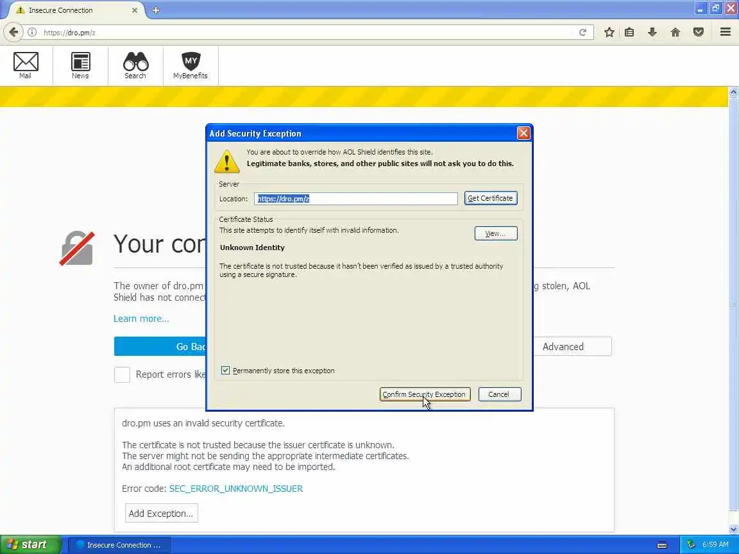Click the 'dro.pm uses an invalid security certificate.' text
Image resolution: width=739 pixels, height=554 pixels.
[203, 423]
